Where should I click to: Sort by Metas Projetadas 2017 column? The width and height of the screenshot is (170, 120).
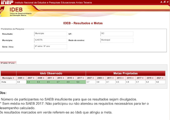(141, 78)
